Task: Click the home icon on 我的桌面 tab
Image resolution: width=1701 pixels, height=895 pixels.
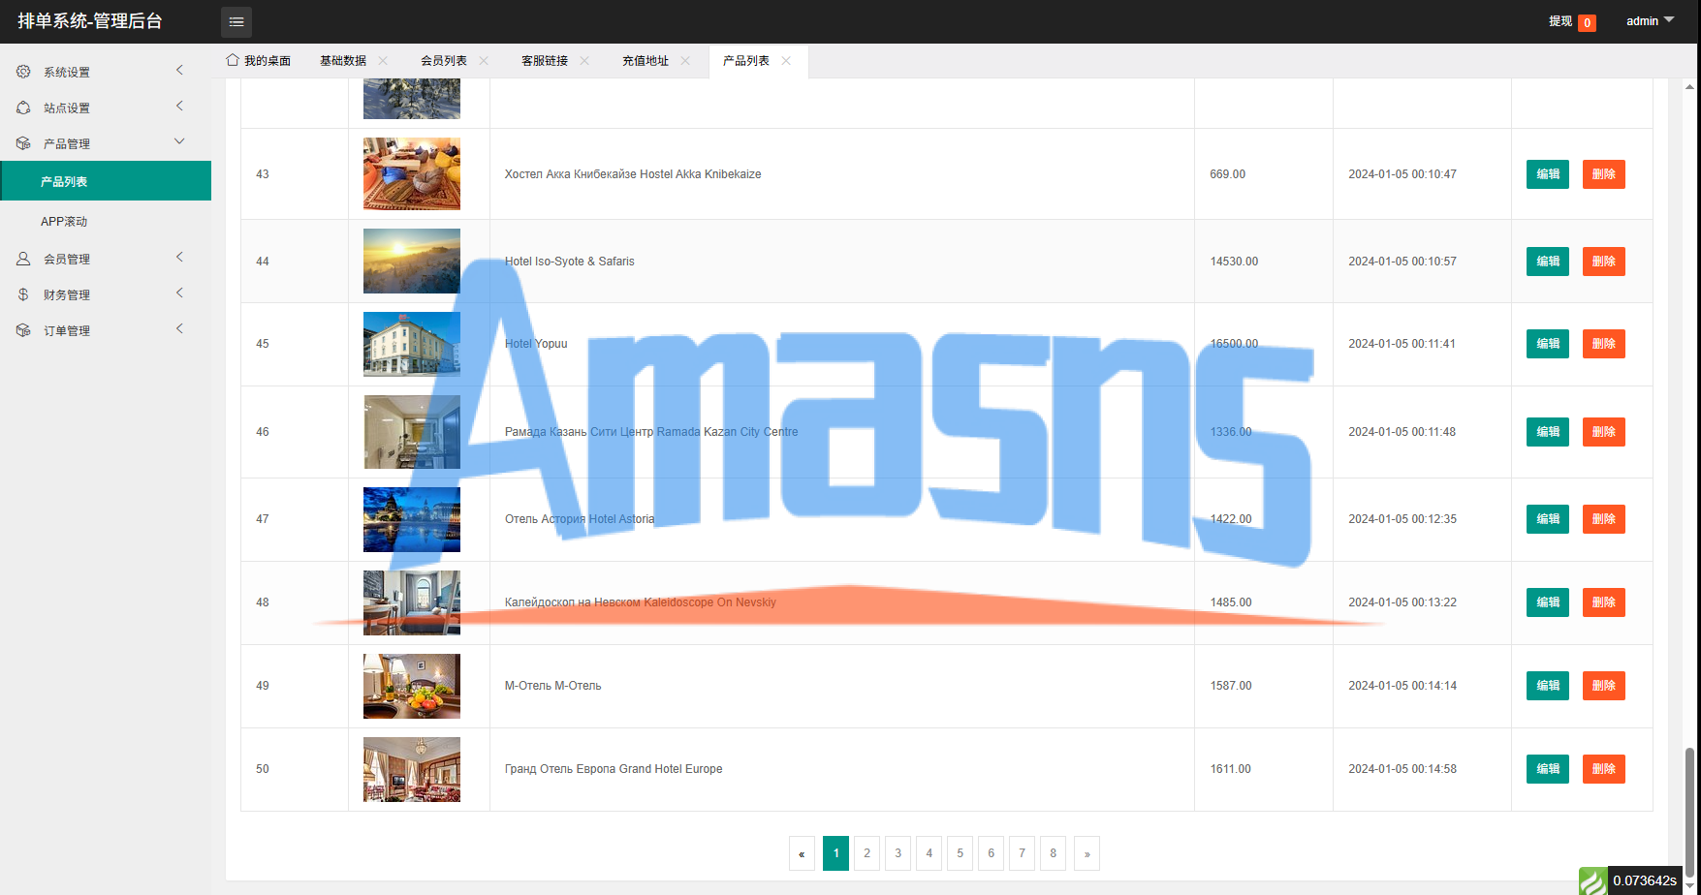Action: pyautogui.click(x=233, y=60)
